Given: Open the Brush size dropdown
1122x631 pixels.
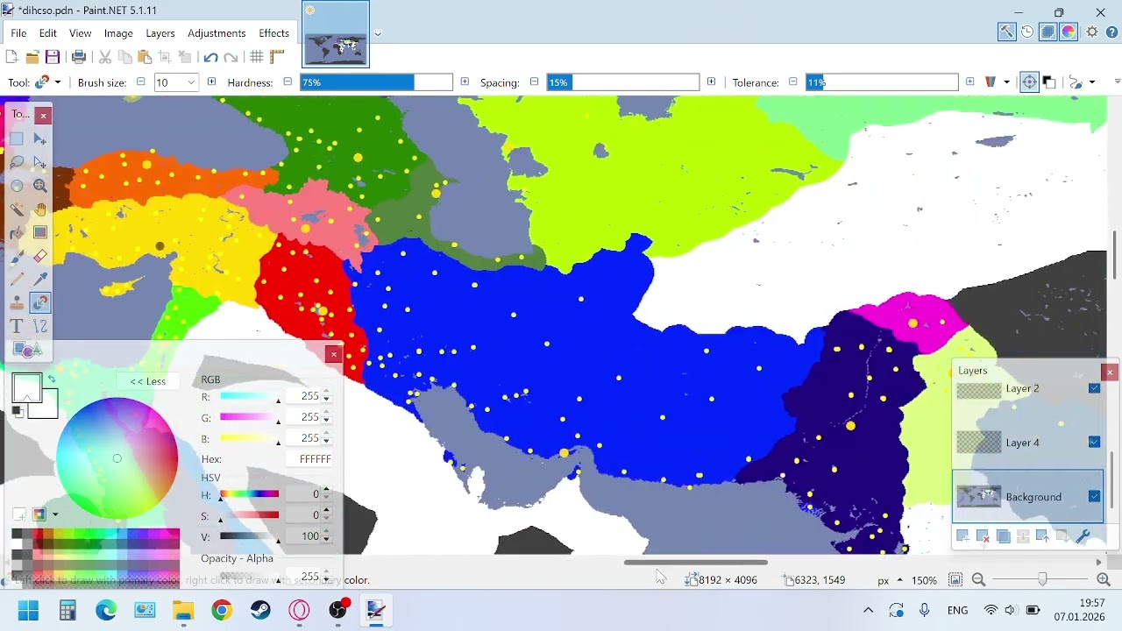Looking at the screenshot, I should (192, 82).
